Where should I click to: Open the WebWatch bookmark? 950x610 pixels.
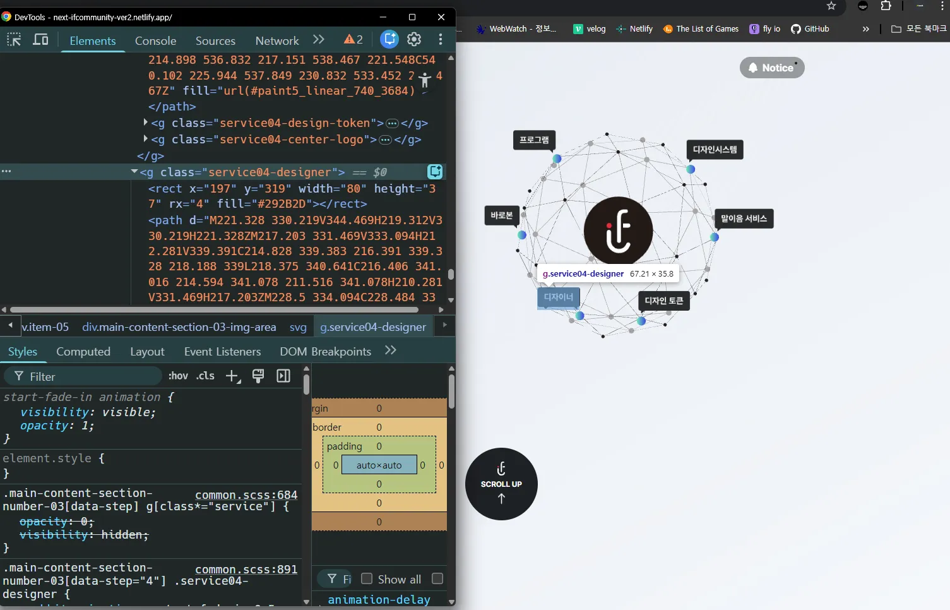(516, 29)
